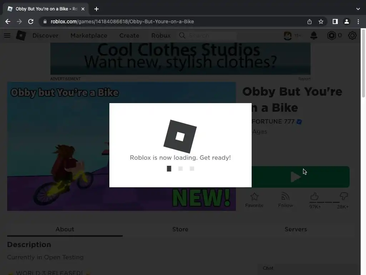Click the 'Roblox is now loading' text
The height and width of the screenshot is (275, 366).
click(x=180, y=158)
